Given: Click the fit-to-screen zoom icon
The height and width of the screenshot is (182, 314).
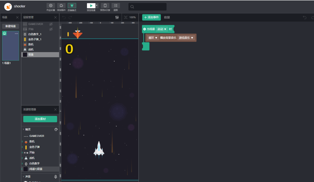Looking at the screenshot, I should tap(126, 17).
